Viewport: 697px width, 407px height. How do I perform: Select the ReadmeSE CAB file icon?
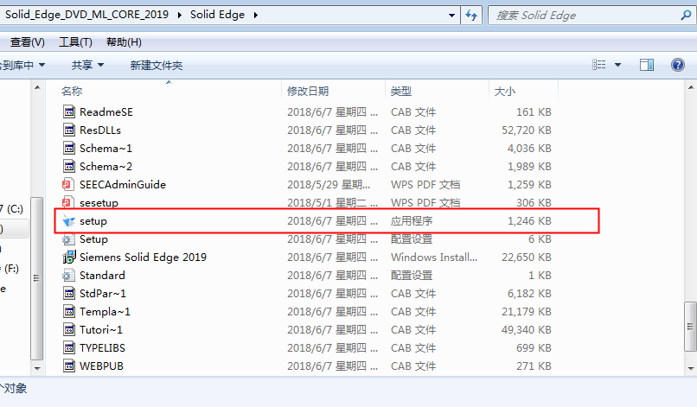pos(69,112)
